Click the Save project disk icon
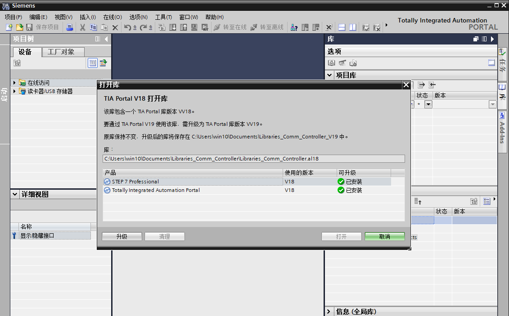 click(30, 27)
